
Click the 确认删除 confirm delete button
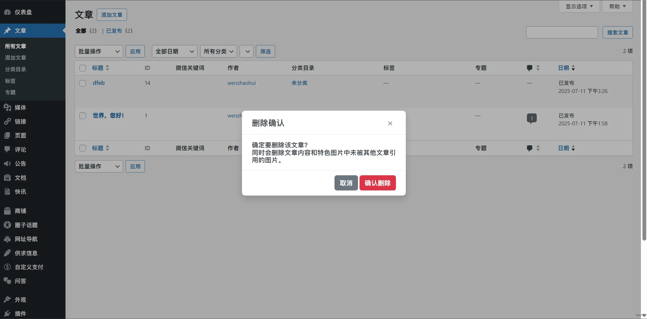(x=377, y=183)
